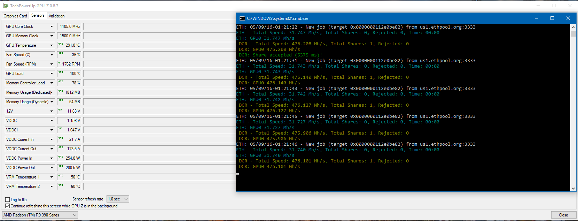Click the "DCR: GPU0 476.101 Mh/s" line
The width and height of the screenshot is (578, 221).
pos(269,167)
